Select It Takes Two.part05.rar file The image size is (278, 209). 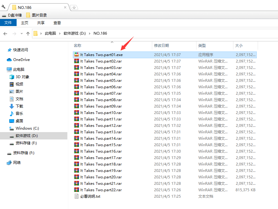tap(165, 81)
